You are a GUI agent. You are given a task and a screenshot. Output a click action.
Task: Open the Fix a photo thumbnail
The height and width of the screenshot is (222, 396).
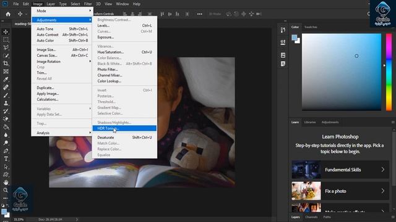pos(306,191)
